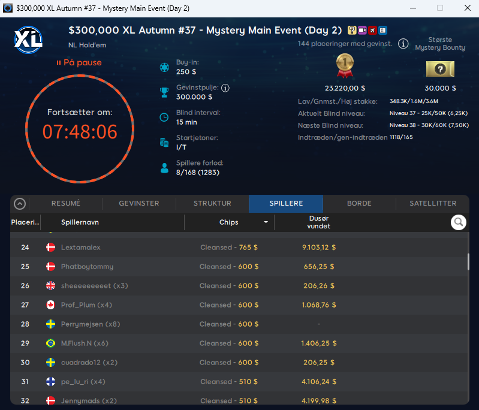
Task: Open the STRUKTUR tab
Action: [212, 203]
